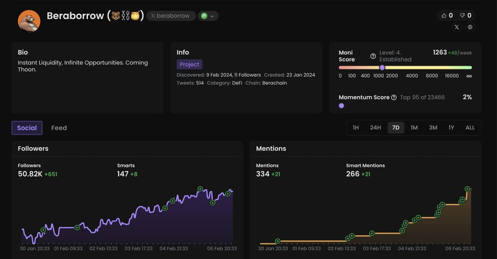Set time range to 3M
The image size is (497, 259).
[x=433, y=128]
